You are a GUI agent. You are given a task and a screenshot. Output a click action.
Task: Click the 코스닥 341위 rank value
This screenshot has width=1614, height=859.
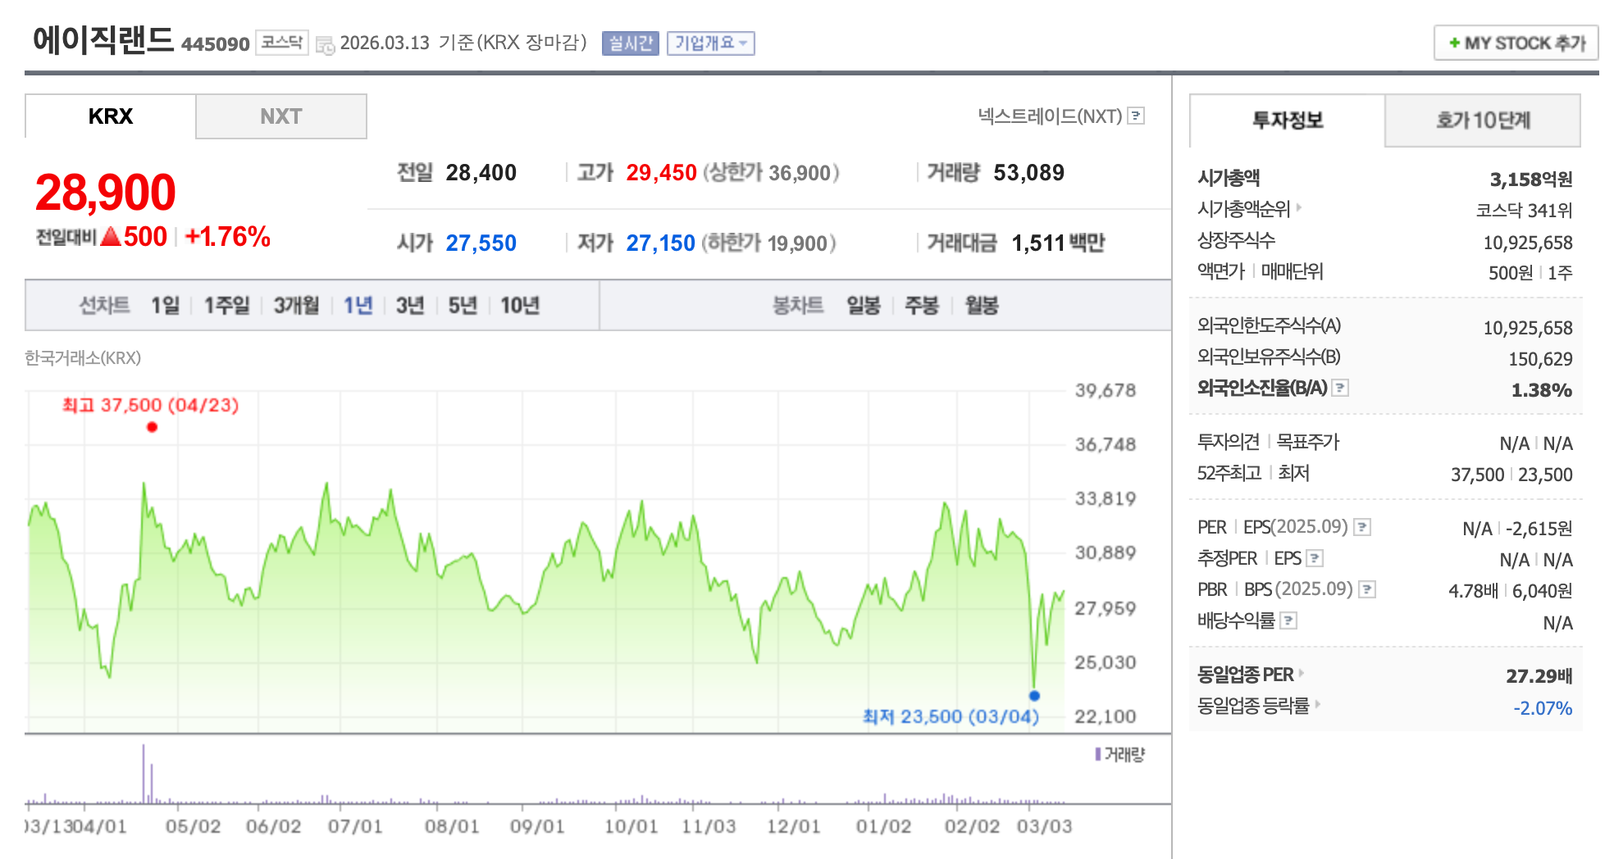(1524, 210)
